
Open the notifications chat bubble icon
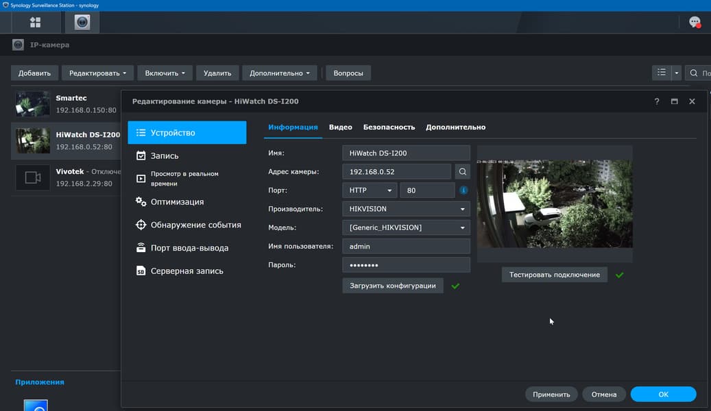695,23
